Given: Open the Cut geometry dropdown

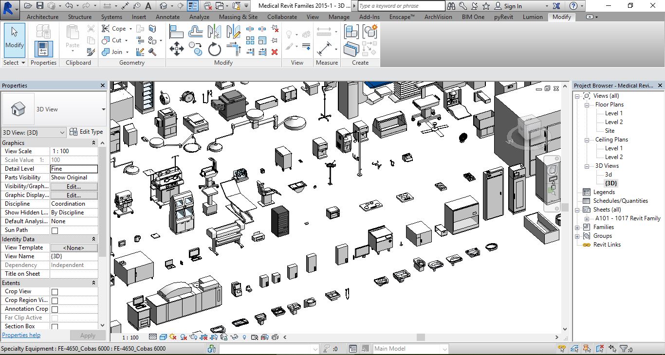Looking at the screenshot, I should (x=127, y=40).
